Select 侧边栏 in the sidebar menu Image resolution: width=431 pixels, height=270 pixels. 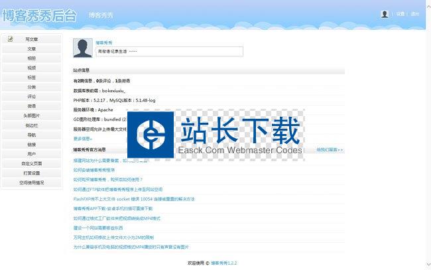32,125
